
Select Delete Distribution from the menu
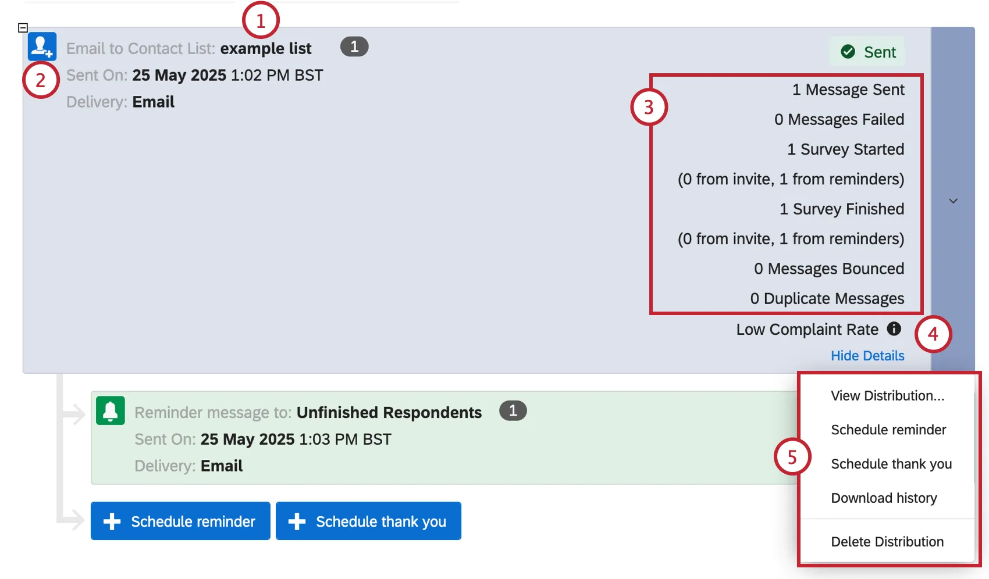tap(887, 541)
